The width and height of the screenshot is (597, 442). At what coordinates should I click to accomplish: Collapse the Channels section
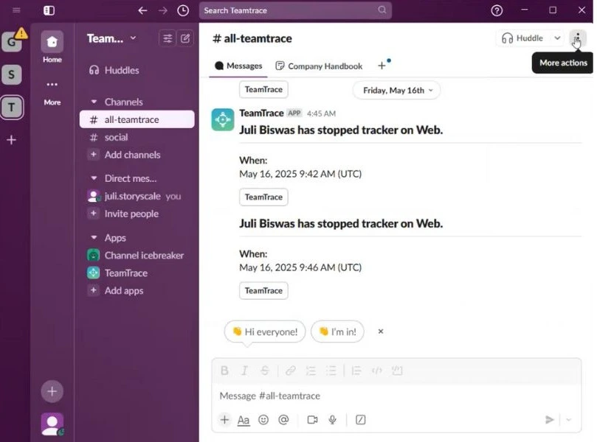pos(94,102)
